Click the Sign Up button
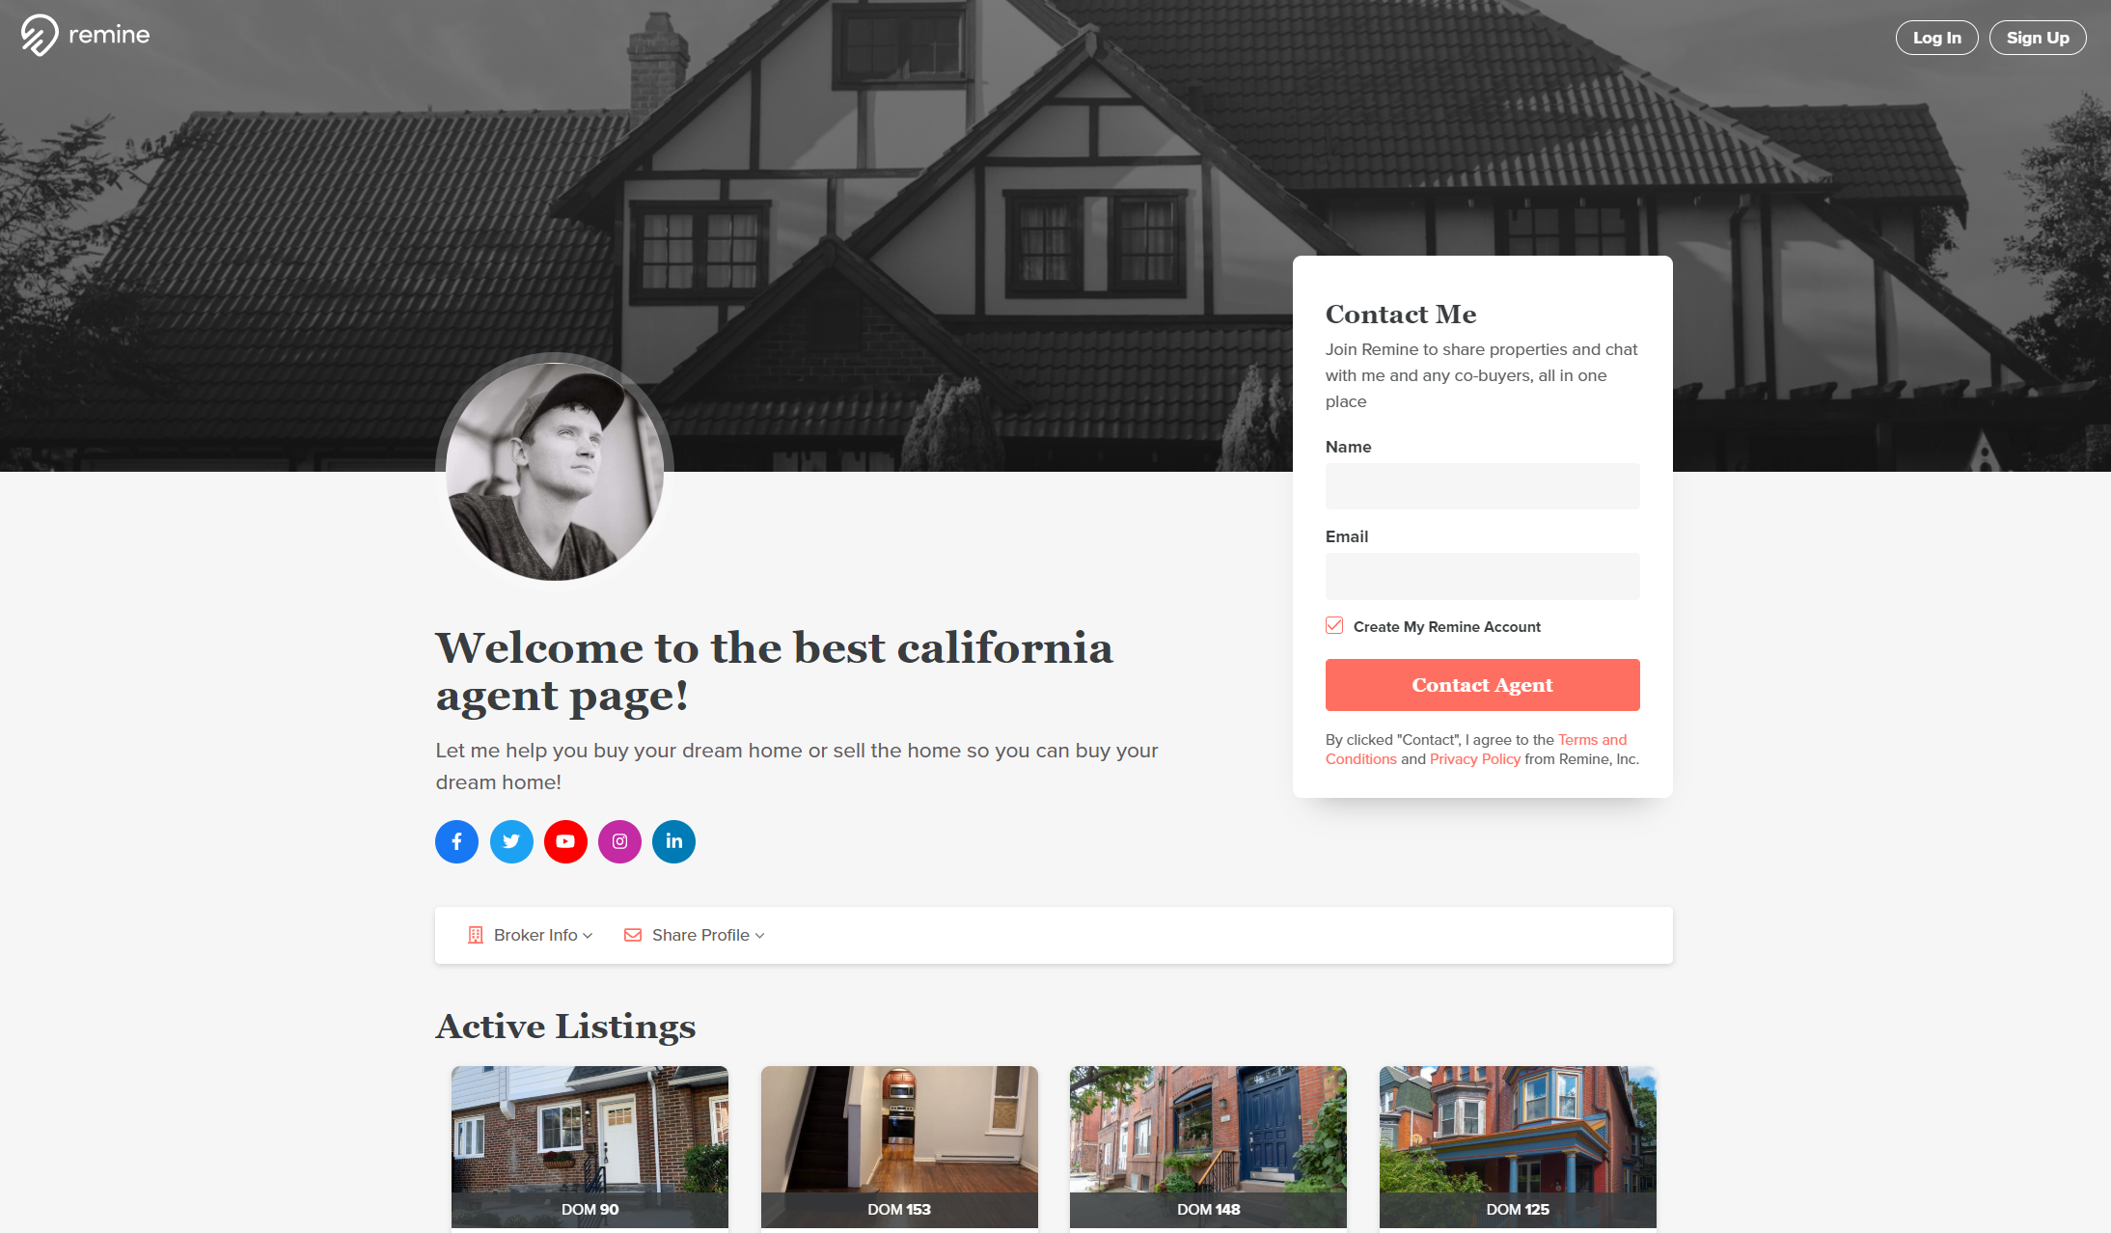Image resolution: width=2111 pixels, height=1233 pixels. pyautogui.click(x=2038, y=38)
